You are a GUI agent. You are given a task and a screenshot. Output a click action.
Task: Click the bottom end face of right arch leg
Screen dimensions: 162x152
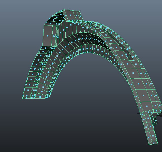click(154, 143)
